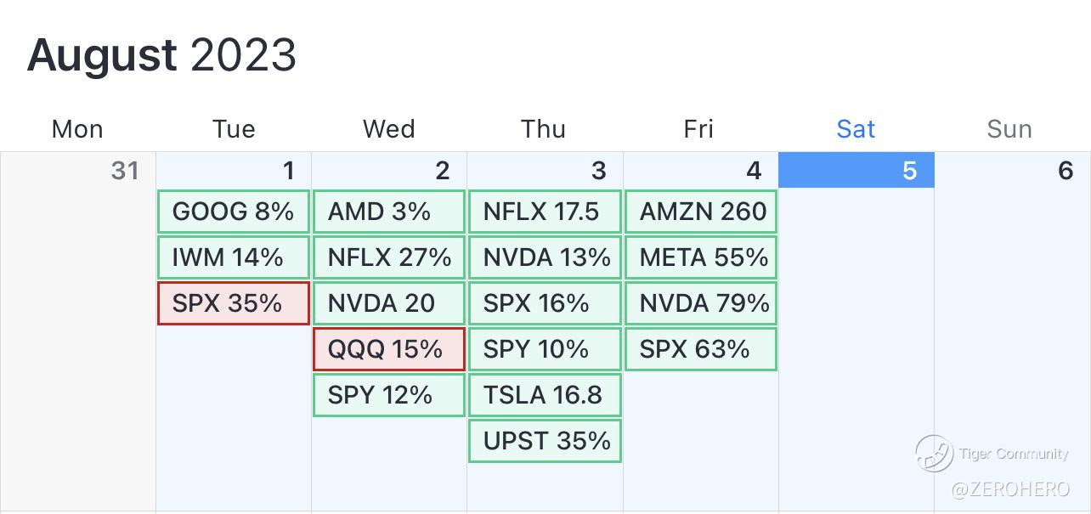Click the UPST 35% event

click(545, 441)
